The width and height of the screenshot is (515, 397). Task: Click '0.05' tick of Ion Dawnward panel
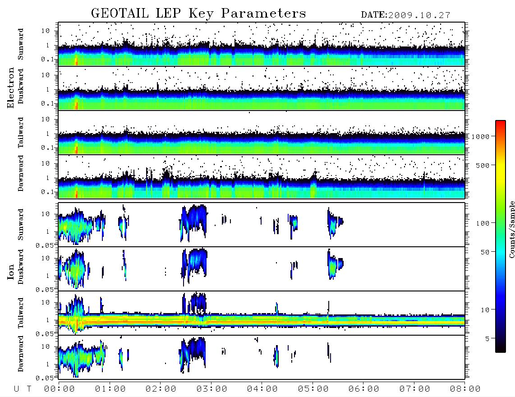44,378
